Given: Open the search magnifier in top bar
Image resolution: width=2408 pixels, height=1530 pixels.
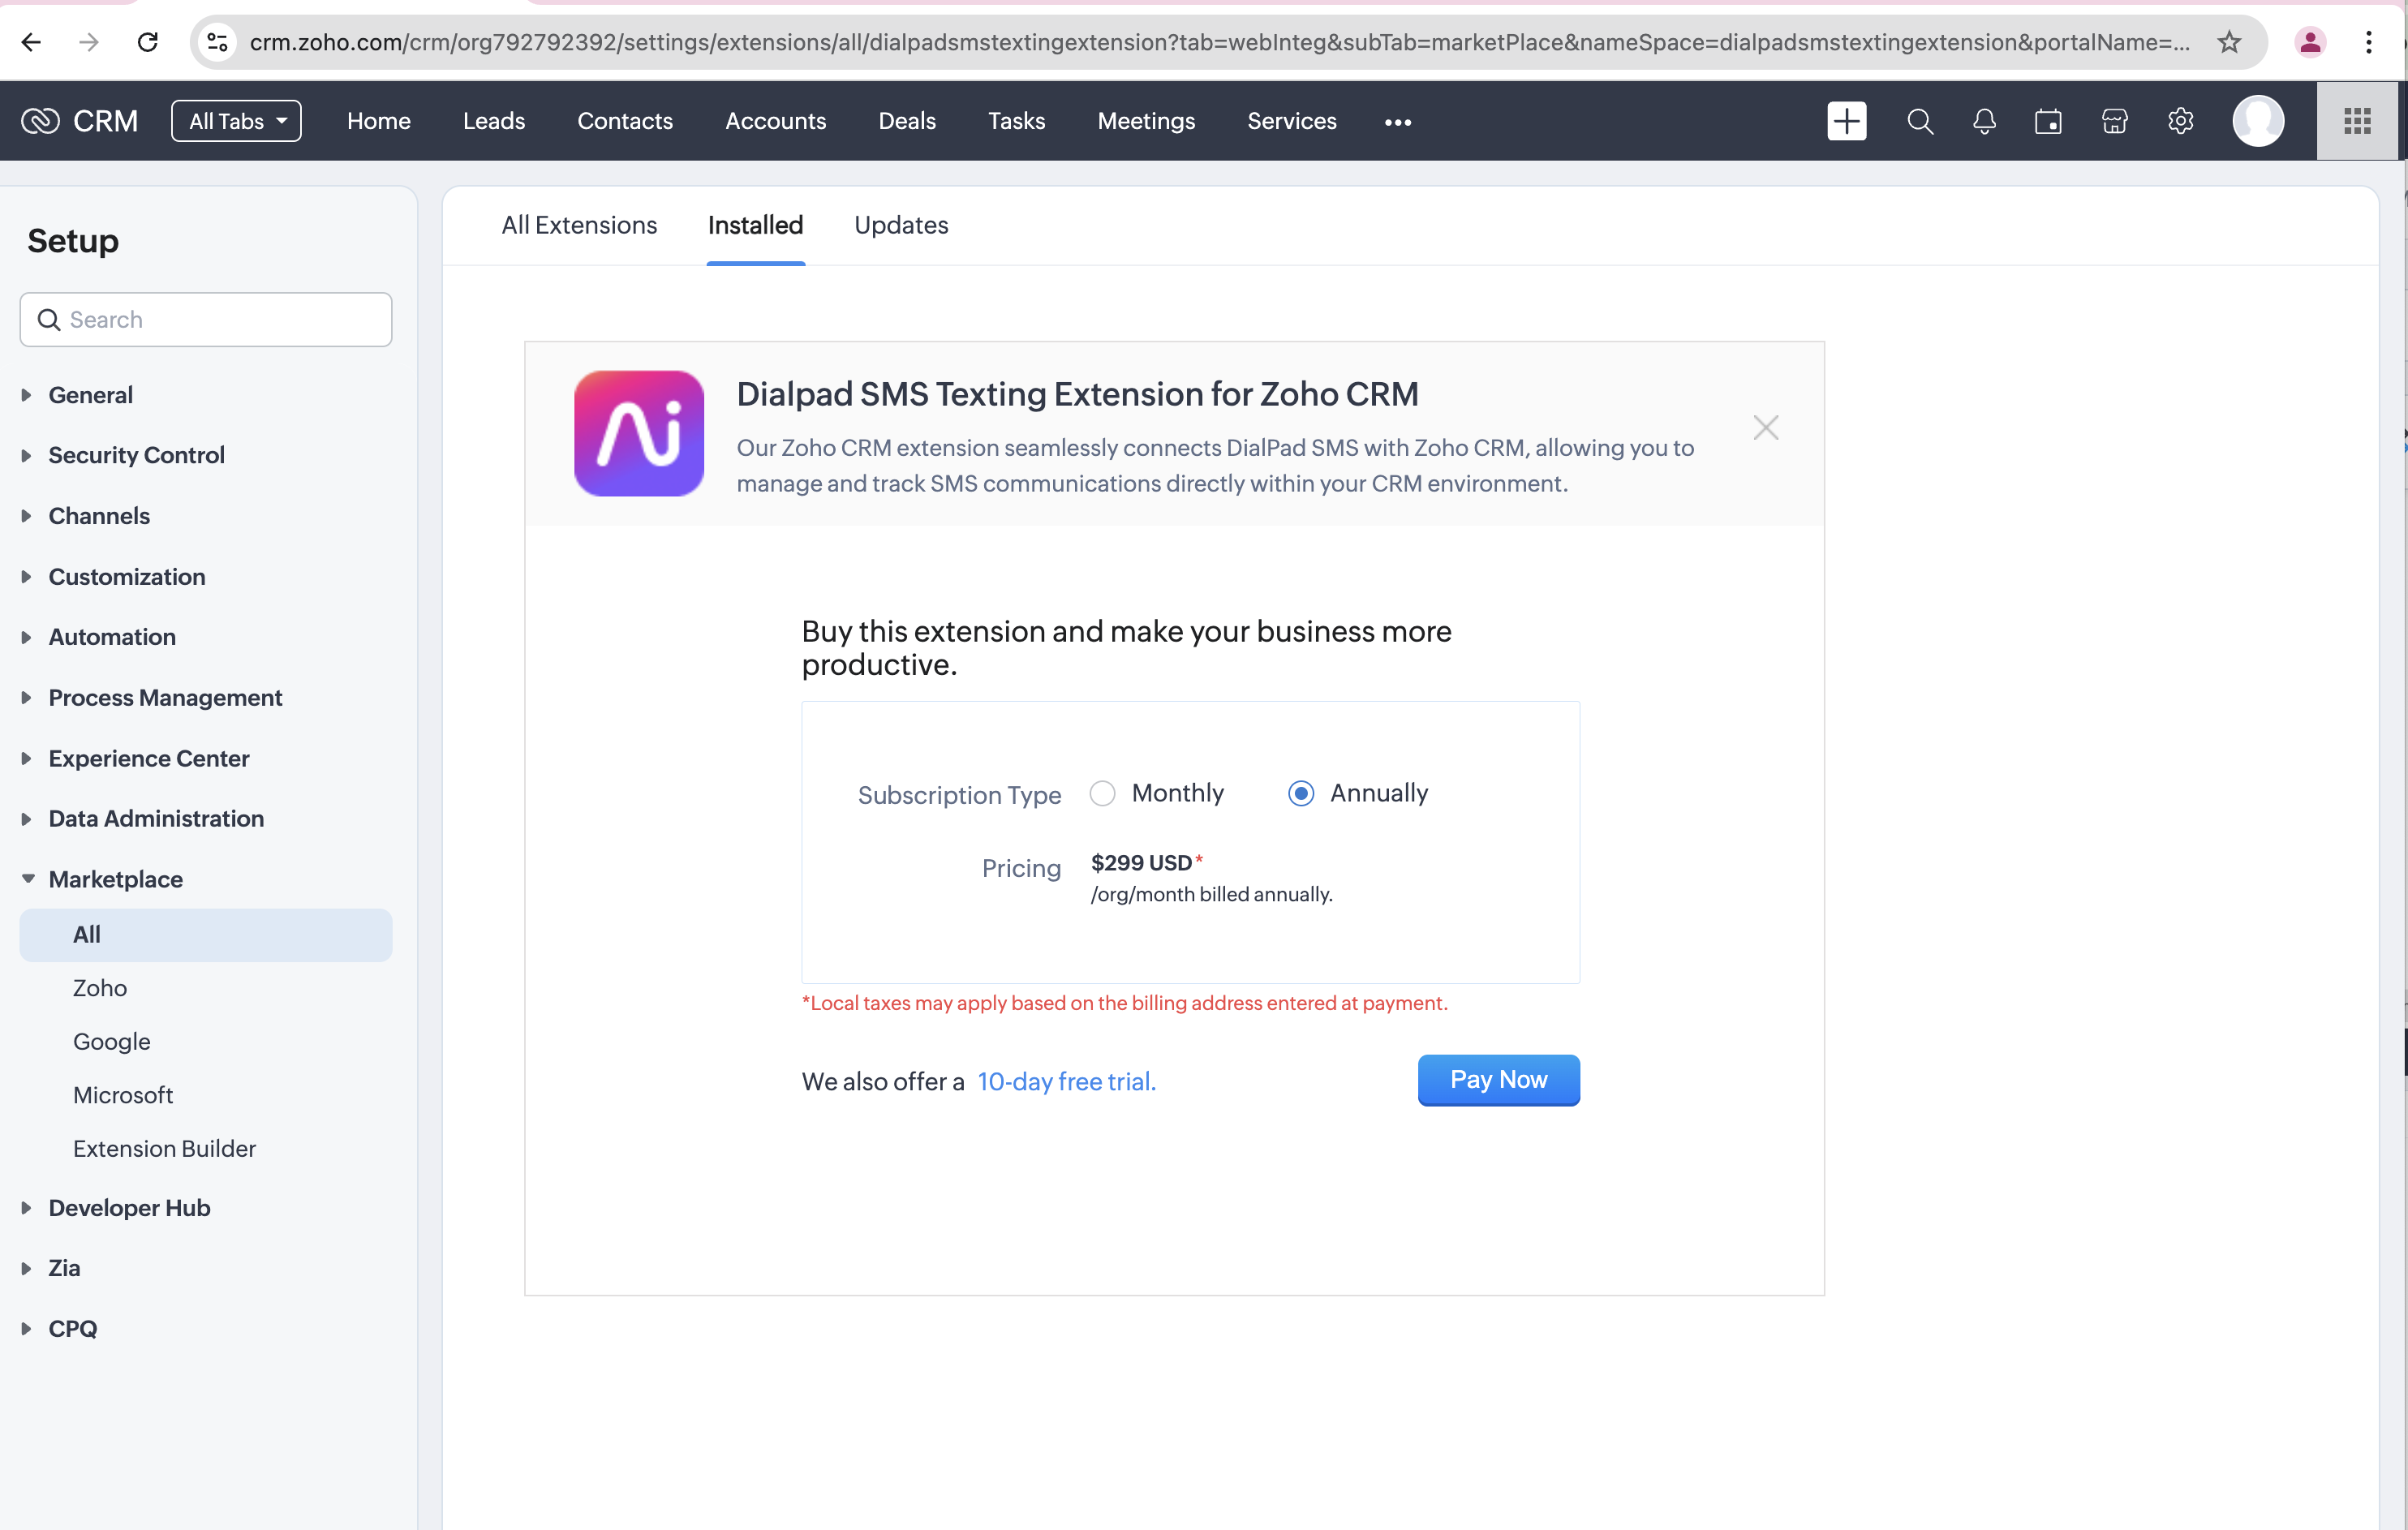Looking at the screenshot, I should (1919, 121).
